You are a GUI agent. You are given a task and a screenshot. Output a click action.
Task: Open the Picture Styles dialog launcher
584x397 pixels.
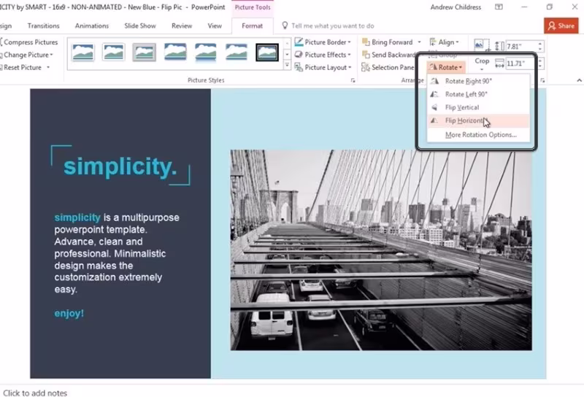(x=353, y=80)
